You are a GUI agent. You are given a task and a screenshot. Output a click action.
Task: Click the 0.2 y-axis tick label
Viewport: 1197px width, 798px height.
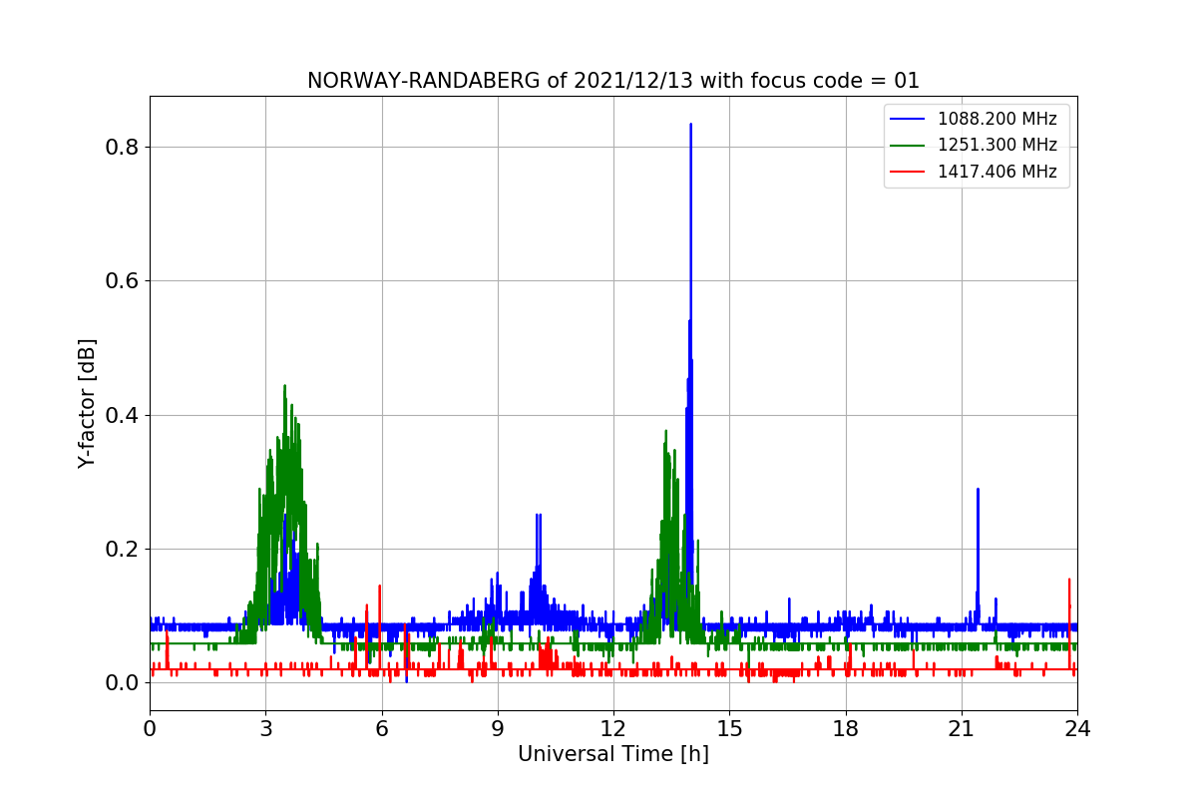pyautogui.click(x=123, y=549)
